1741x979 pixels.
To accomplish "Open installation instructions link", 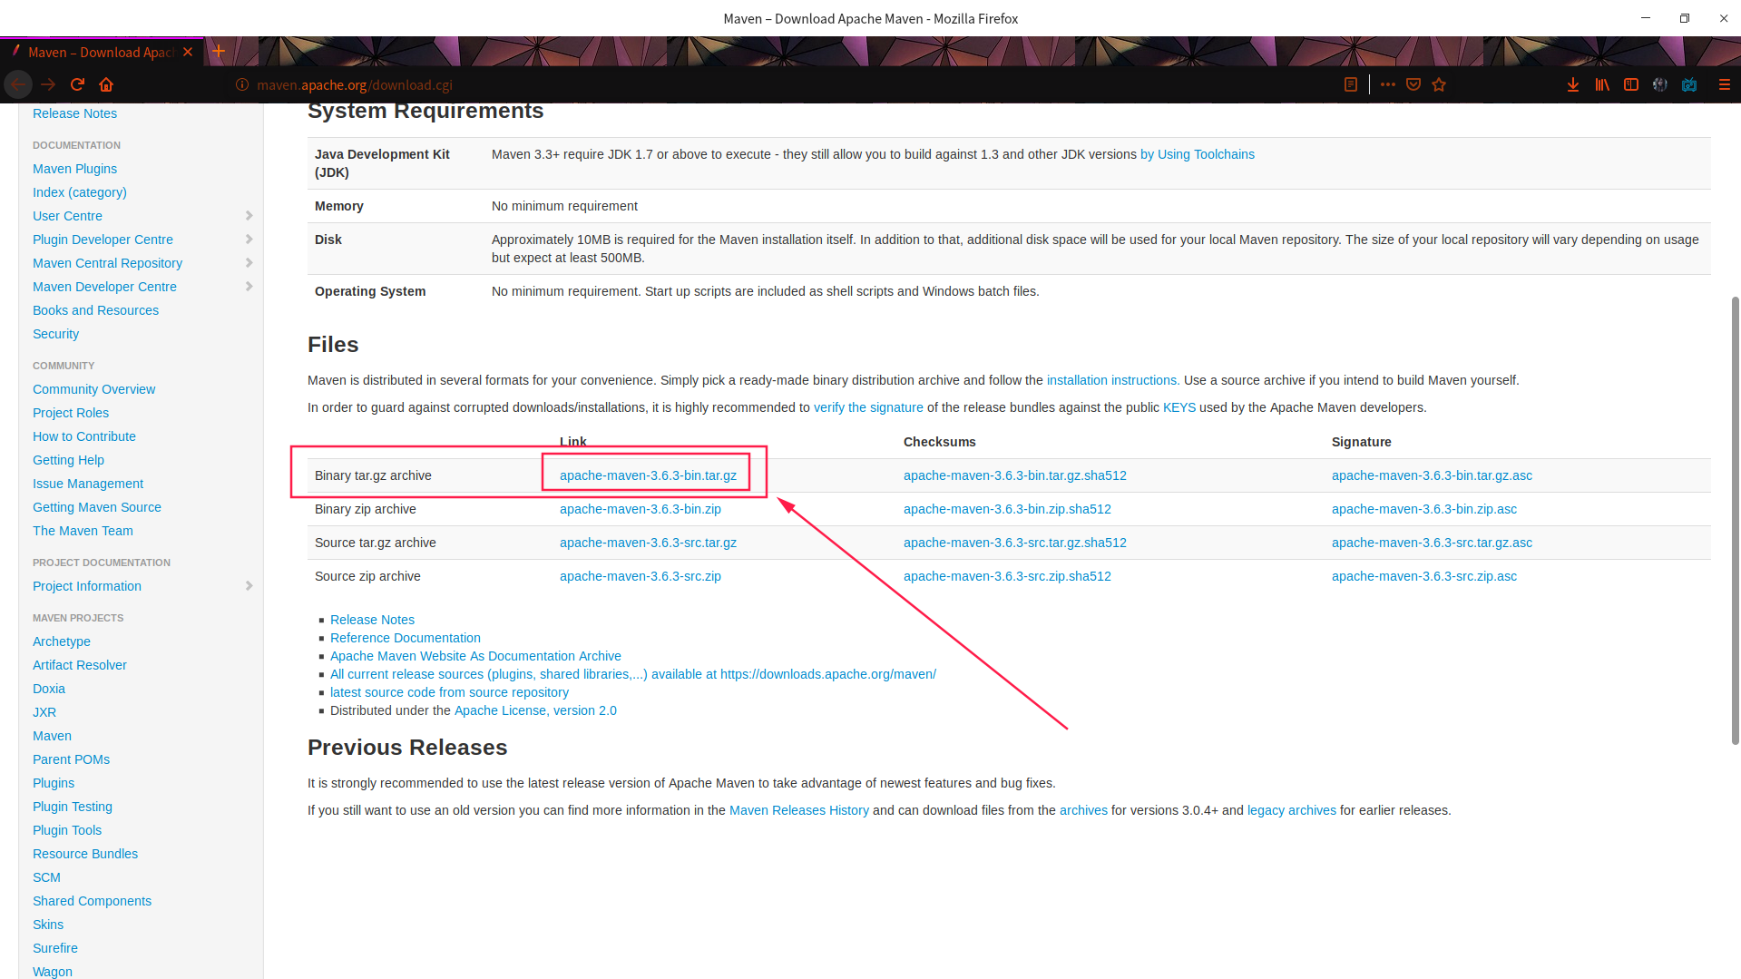I will (x=1112, y=380).
